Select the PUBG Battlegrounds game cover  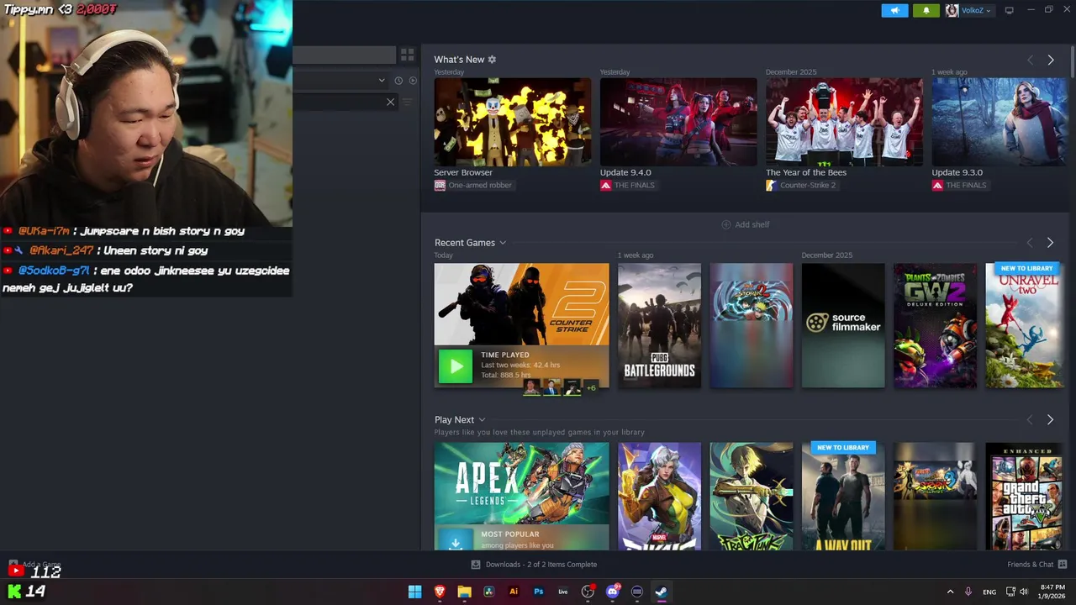tap(659, 326)
